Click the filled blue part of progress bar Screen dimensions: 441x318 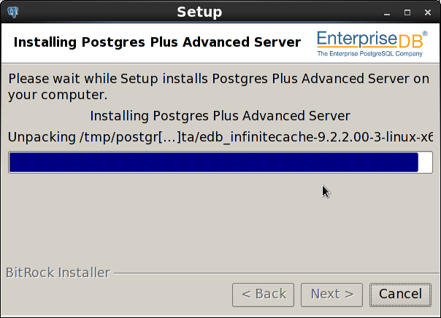[213, 163]
